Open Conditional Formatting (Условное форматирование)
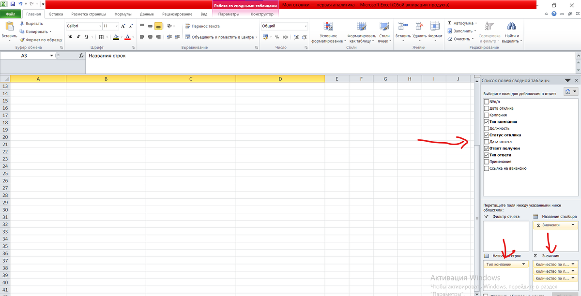581x296 pixels. pos(328,32)
